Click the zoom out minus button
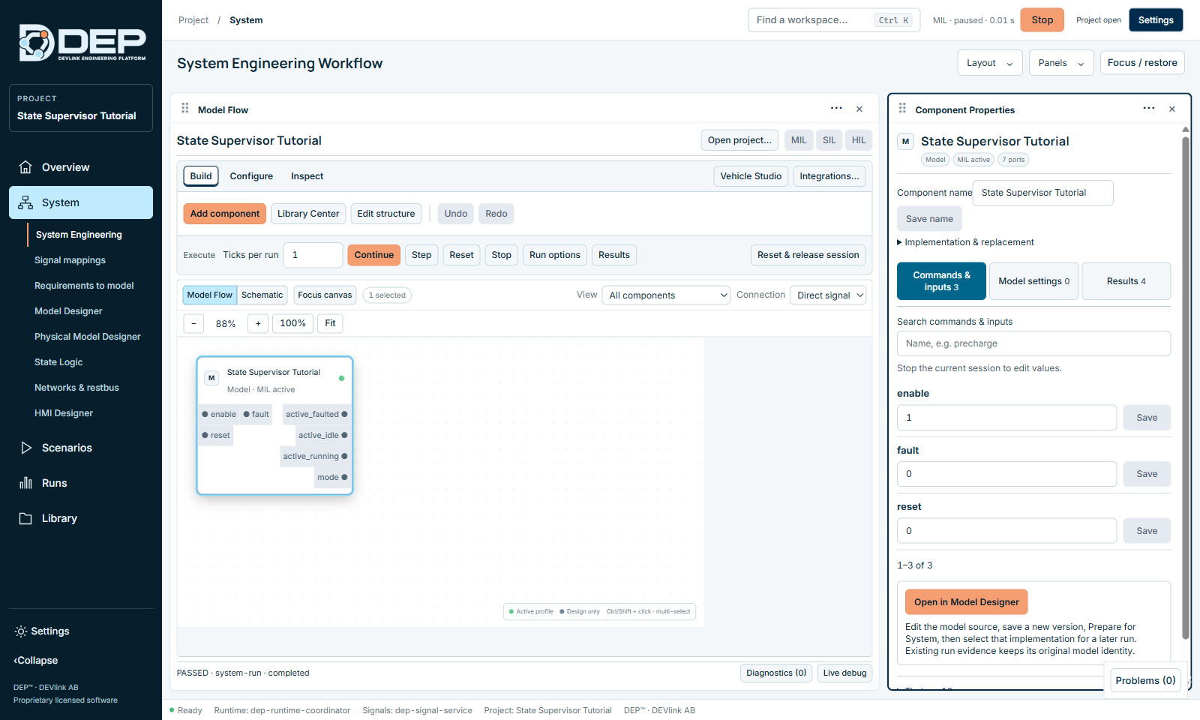This screenshot has width=1200, height=720. (x=193, y=323)
